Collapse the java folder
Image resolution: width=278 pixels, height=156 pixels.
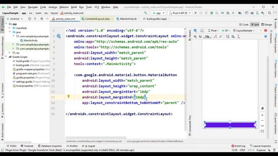10,32
